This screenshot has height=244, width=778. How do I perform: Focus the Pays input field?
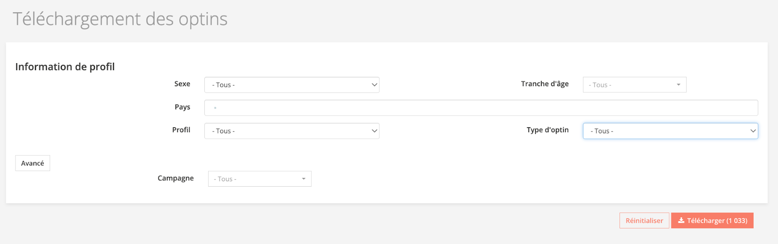[480, 108]
